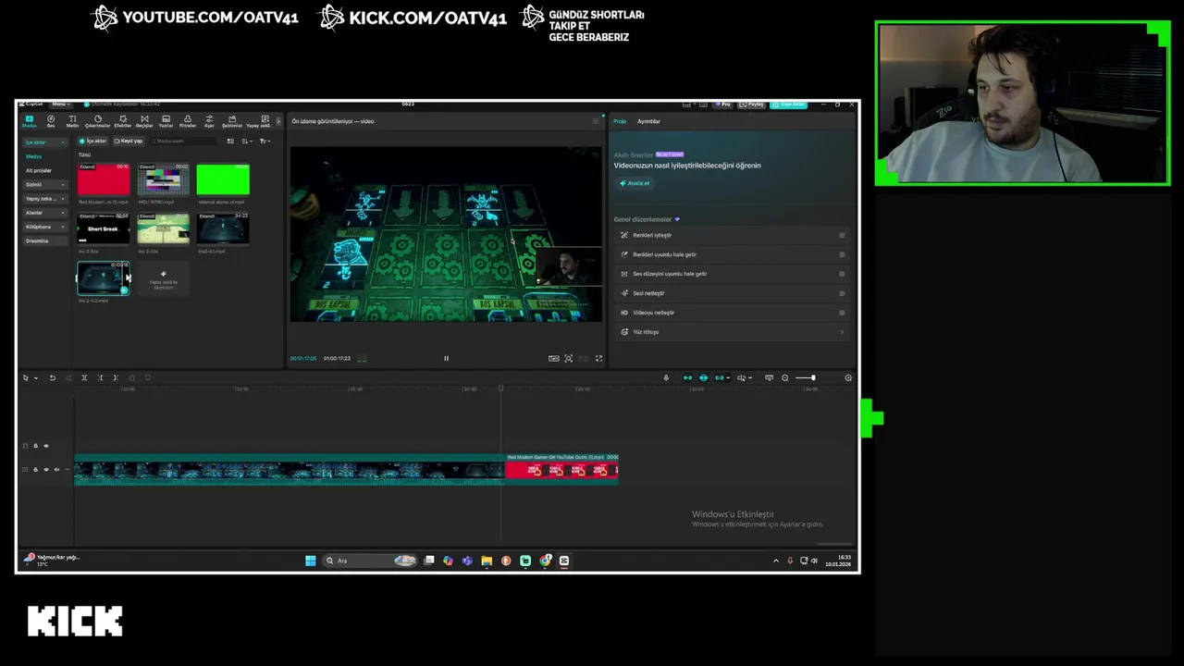This screenshot has width=1184, height=666.
Task: Switch to the Proje tab
Action: 620,121
